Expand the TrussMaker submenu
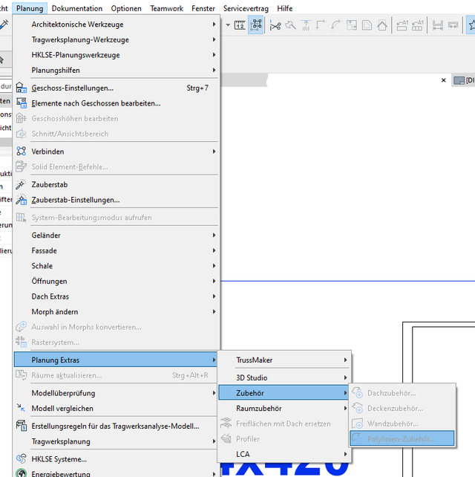Image resolution: width=475 pixels, height=477 pixels. [x=284, y=360]
